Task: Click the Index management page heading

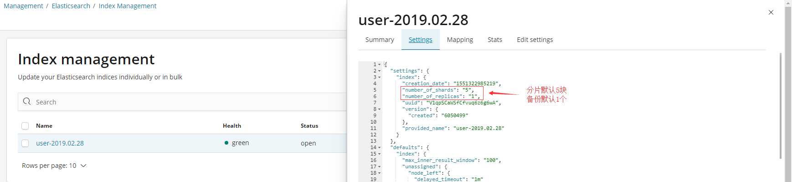Action: pyautogui.click(x=86, y=59)
